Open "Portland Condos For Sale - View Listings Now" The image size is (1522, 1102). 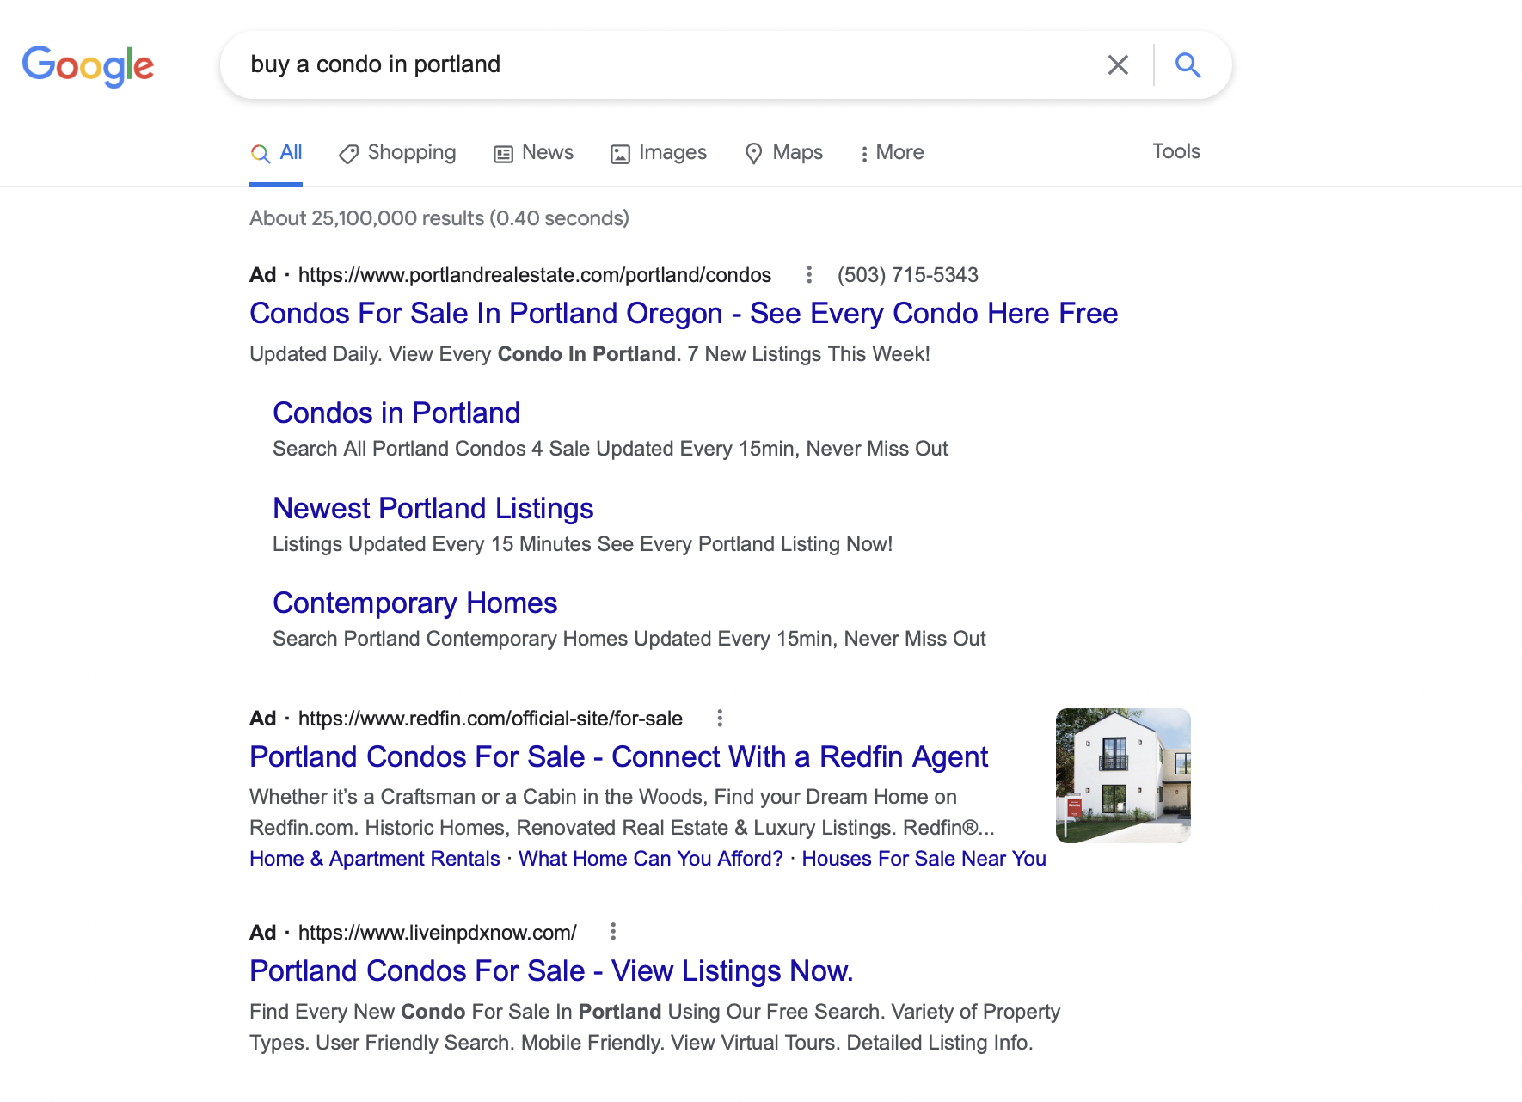pos(550,971)
